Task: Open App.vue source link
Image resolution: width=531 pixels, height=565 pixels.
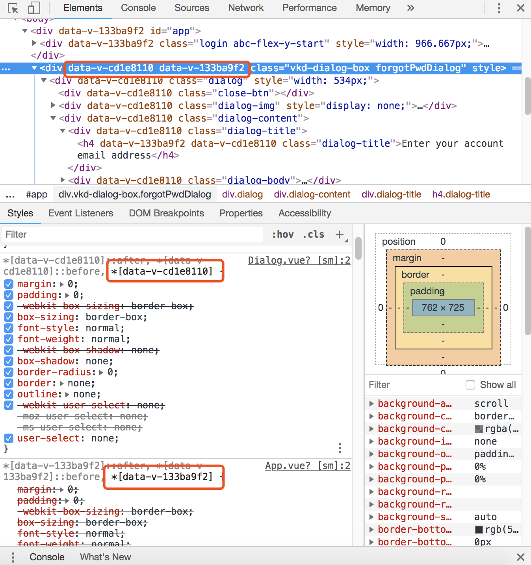Action: [308, 466]
